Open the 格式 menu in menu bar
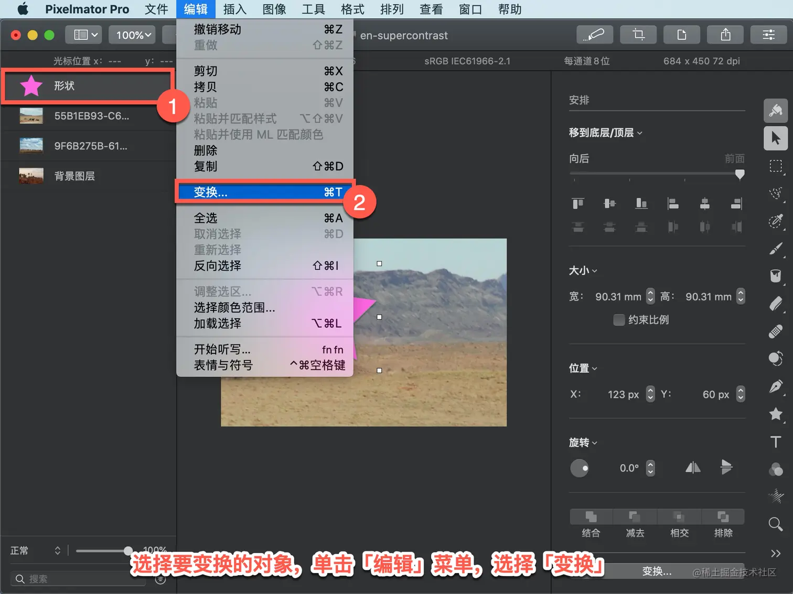Viewport: 793px width, 594px height. click(352, 9)
